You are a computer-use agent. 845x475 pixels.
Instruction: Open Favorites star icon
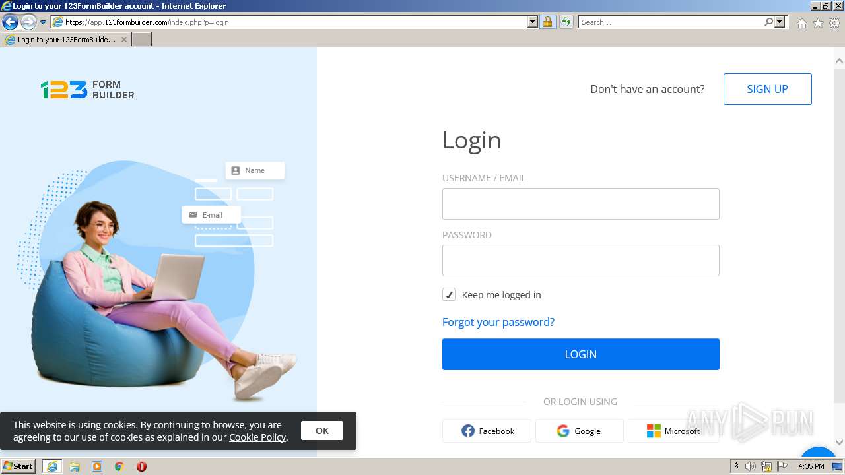pyautogui.click(x=818, y=23)
